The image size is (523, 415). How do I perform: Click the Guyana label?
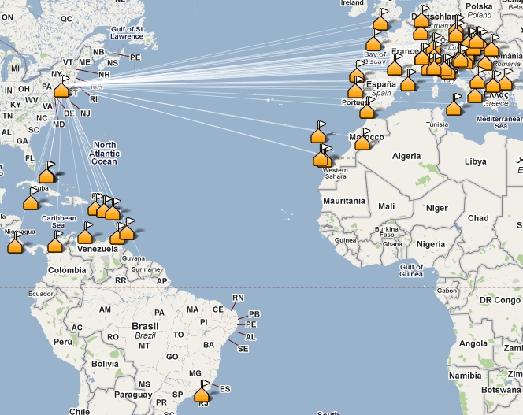tap(133, 258)
